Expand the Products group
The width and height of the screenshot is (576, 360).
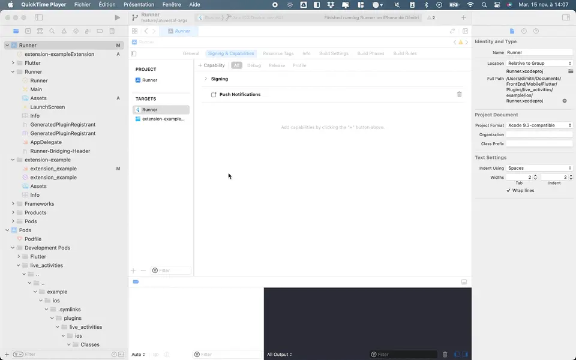13,212
